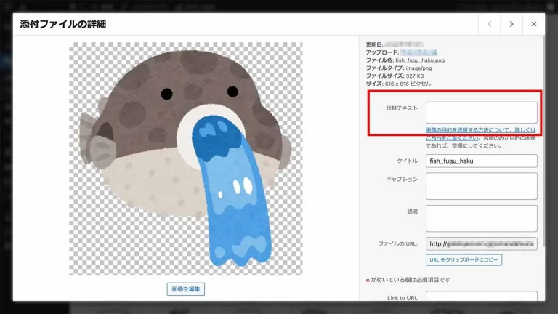The width and height of the screenshot is (558, 314).
Task: Click the pufferfish image preview
Action: pos(186,158)
